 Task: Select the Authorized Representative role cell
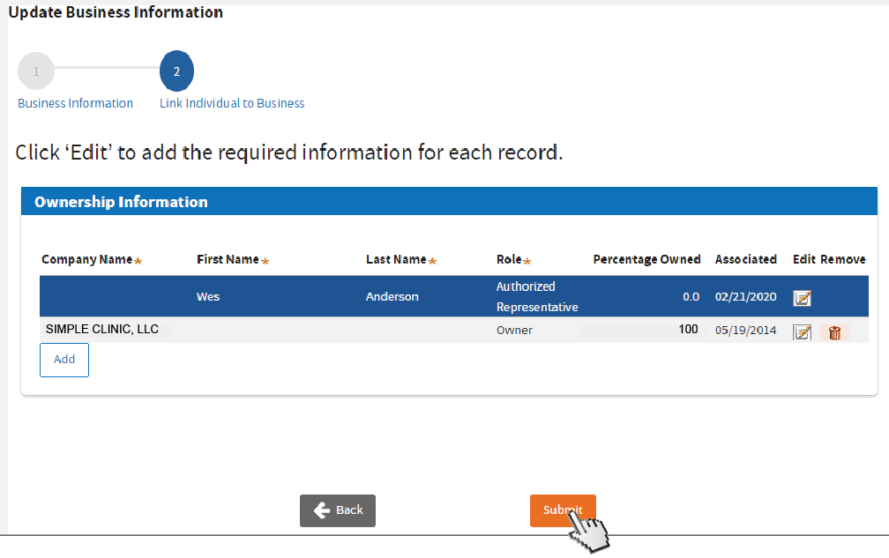537,297
